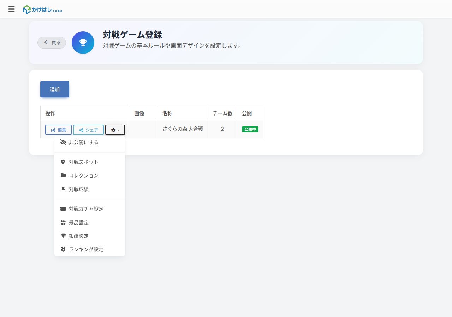452x317 pixels.
Task: Share the game using シェア button
Action: (x=88, y=130)
